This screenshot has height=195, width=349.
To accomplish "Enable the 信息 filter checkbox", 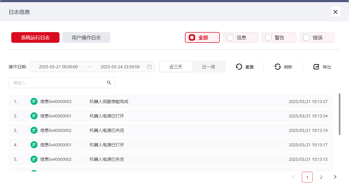I will (x=230, y=37).
